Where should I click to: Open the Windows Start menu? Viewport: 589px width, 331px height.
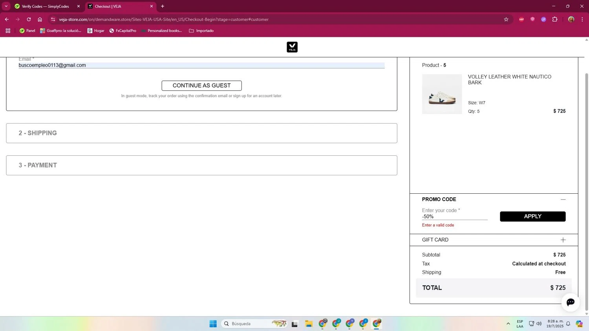tap(213, 324)
